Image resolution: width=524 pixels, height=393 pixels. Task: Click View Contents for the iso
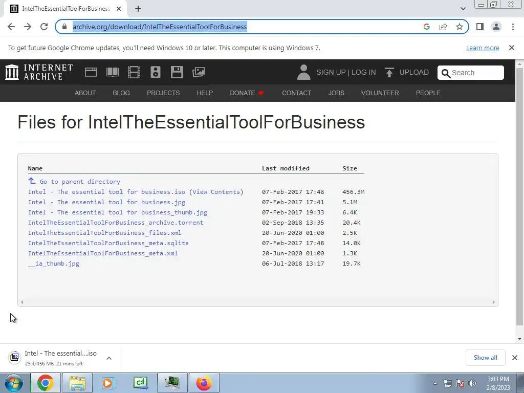point(216,192)
